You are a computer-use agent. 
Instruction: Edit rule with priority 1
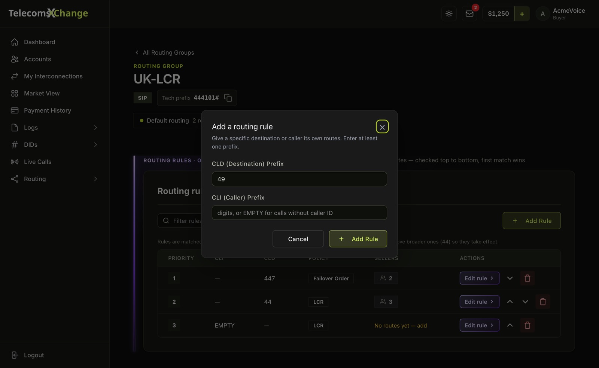coord(479,278)
